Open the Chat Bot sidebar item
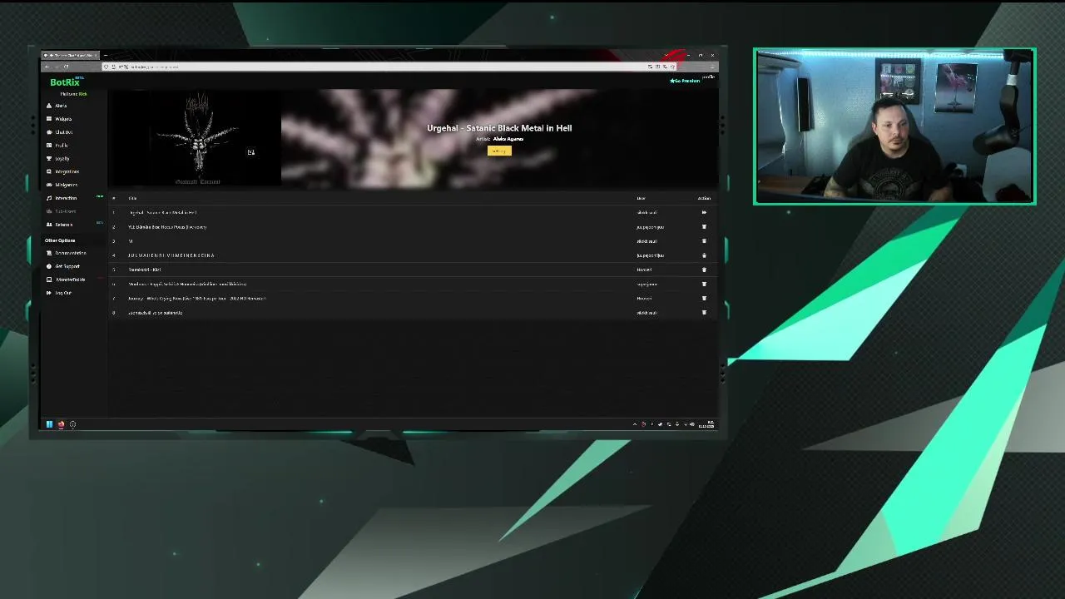 [x=63, y=132]
